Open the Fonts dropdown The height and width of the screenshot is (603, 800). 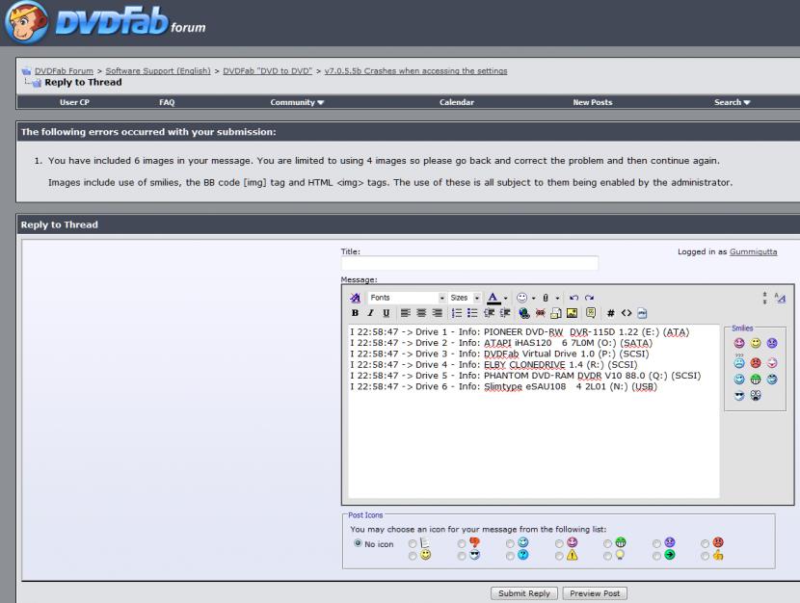[x=407, y=298]
